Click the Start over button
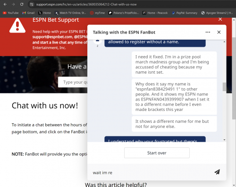 point(157,153)
